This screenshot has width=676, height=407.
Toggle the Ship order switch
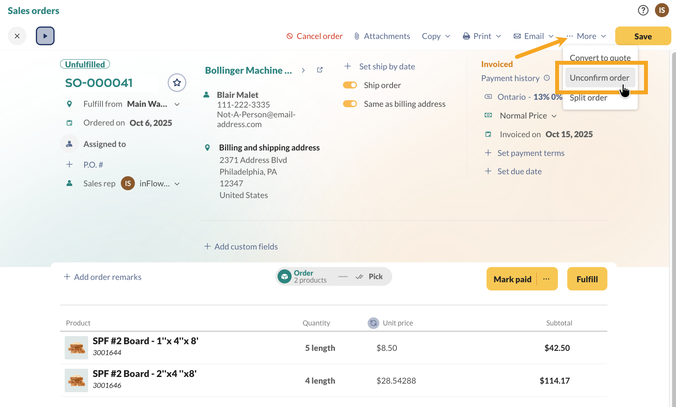[x=350, y=85]
